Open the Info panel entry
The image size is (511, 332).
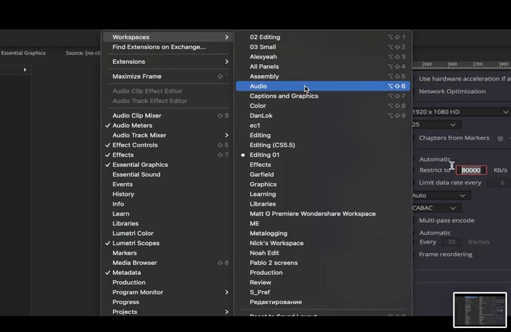click(168, 203)
